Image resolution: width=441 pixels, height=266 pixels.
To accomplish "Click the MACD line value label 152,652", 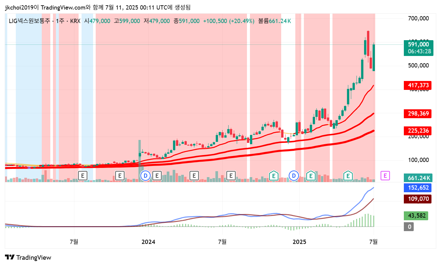I will click(x=418, y=188).
